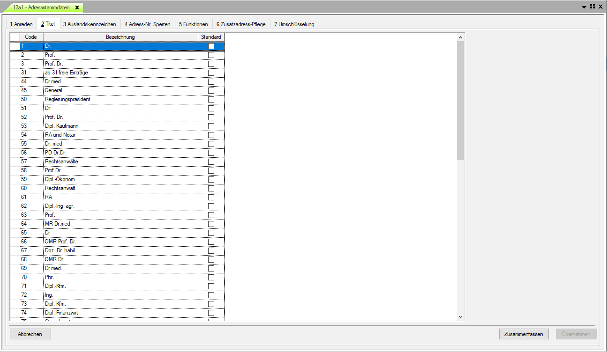Click the vertical scrollbar thumb
This screenshot has width=607, height=352.
pos(460,100)
